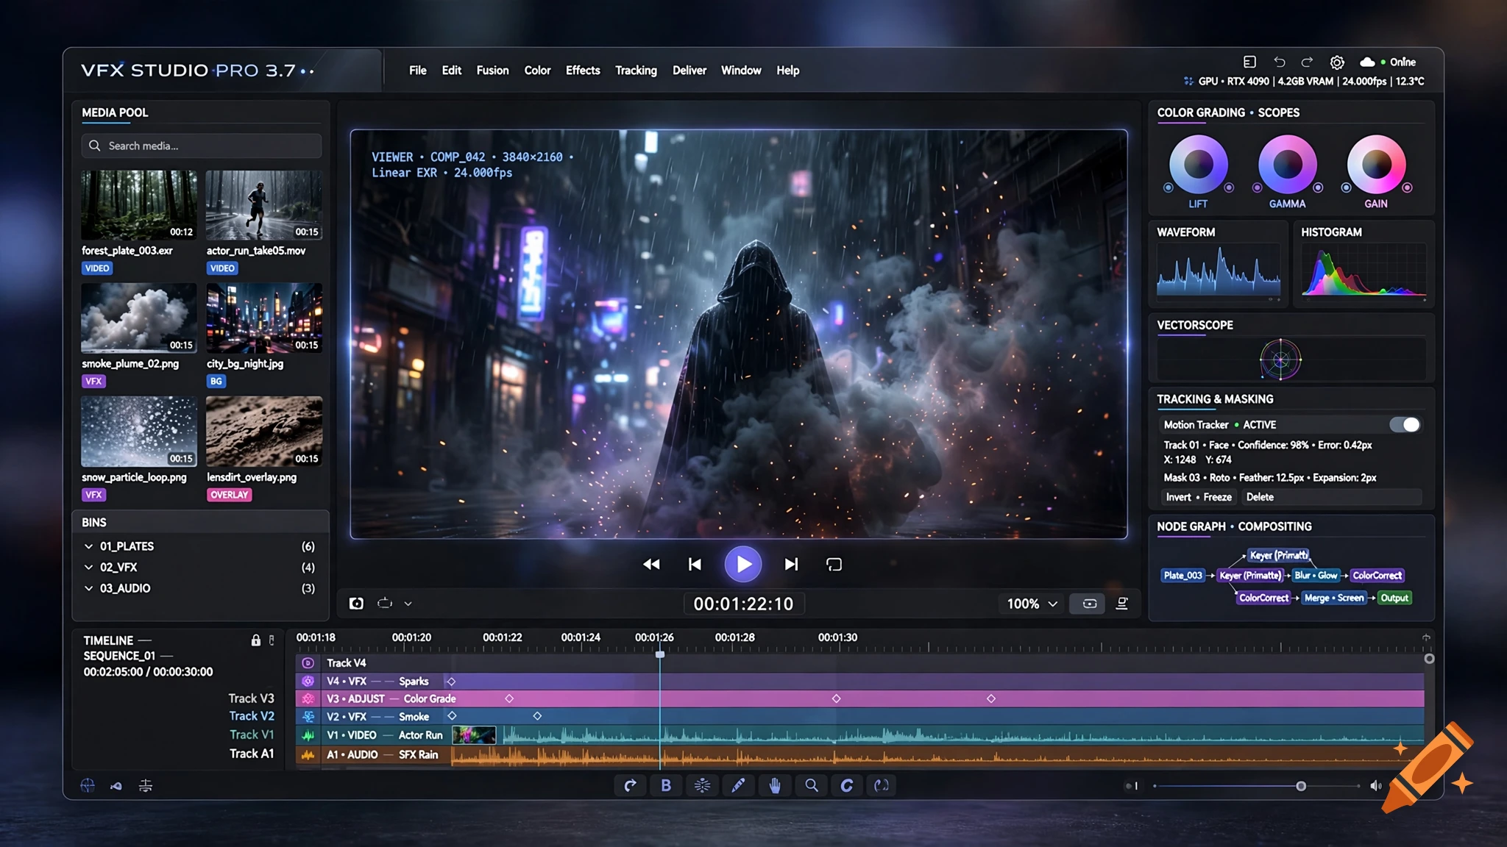Viewport: 1507px width, 847px height.
Task: Select the particle burst tool
Action: (x=702, y=785)
